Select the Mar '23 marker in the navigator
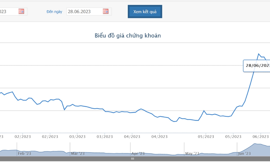270x162 pixels. (x=78, y=154)
